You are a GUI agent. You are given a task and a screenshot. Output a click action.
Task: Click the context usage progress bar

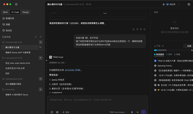coord(172,50)
